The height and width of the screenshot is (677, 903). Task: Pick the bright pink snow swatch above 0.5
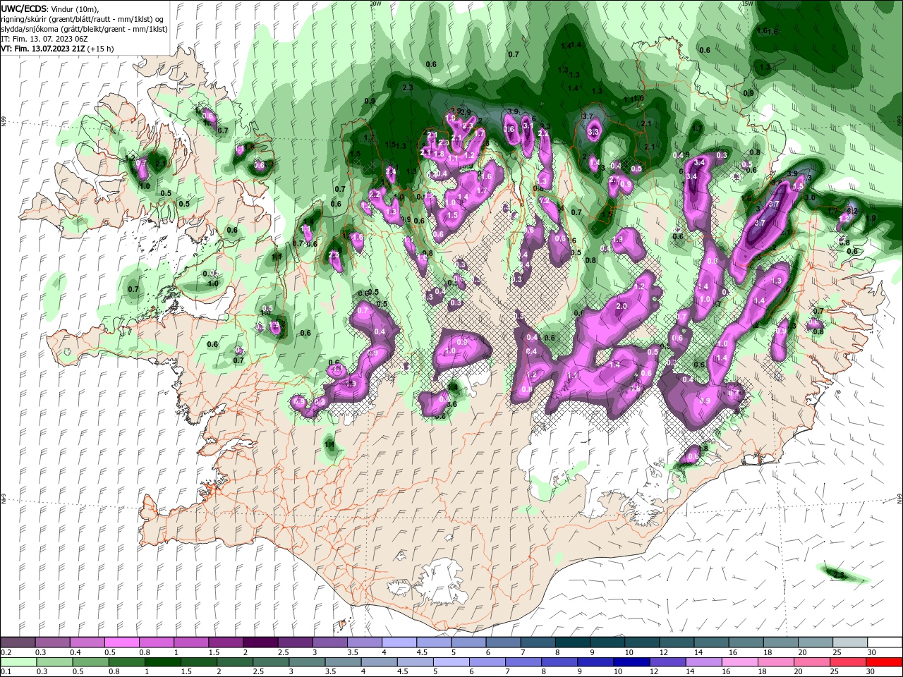click(x=121, y=642)
